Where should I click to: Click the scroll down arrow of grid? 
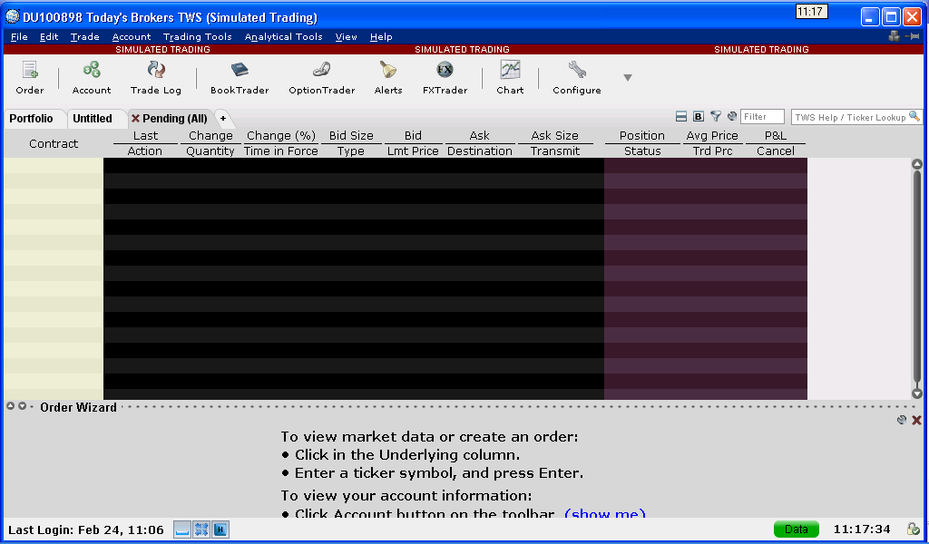click(x=917, y=393)
